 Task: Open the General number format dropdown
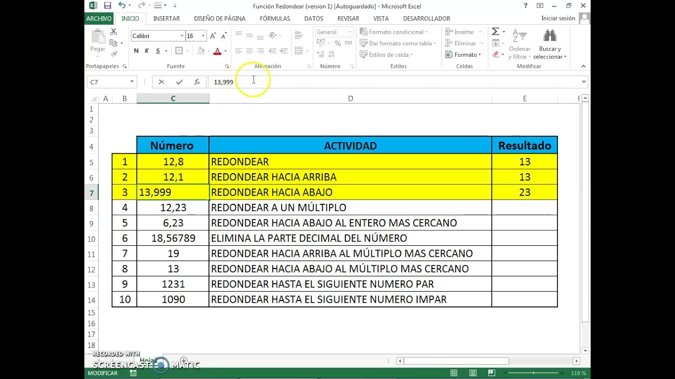[x=350, y=32]
